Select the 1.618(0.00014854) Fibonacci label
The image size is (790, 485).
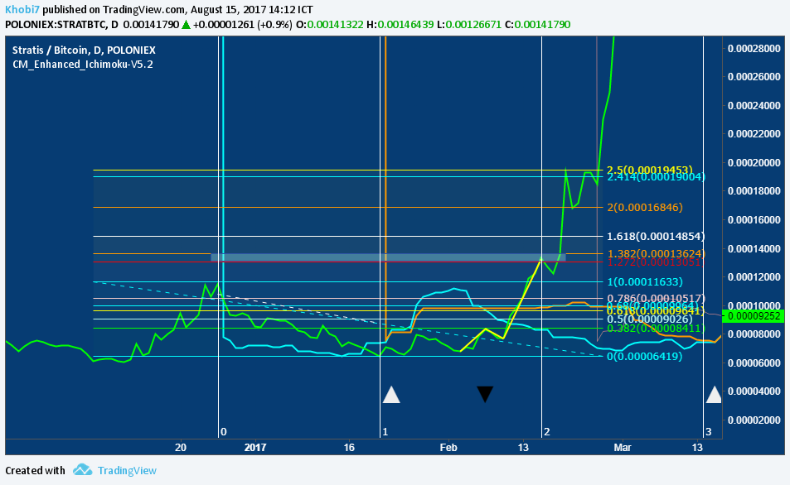tap(656, 237)
